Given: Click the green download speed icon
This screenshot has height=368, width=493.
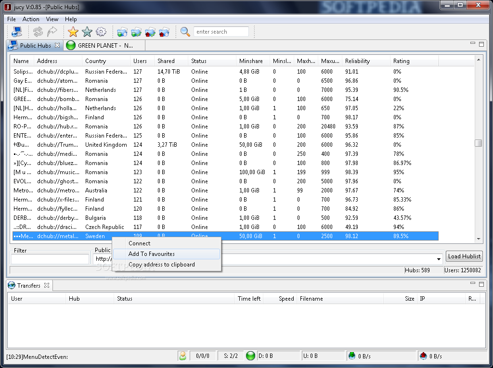Looking at the screenshot, I should click(x=352, y=356).
